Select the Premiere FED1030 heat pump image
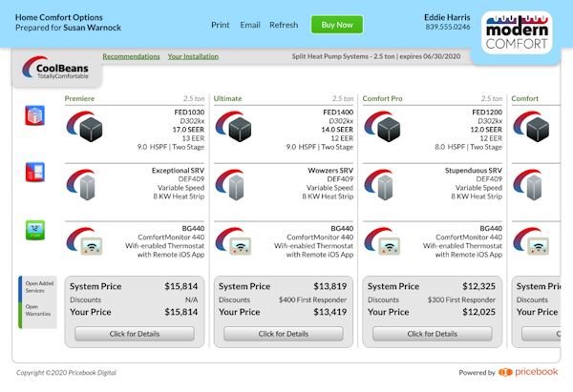The image size is (573, 392). (x=92, y=127)
